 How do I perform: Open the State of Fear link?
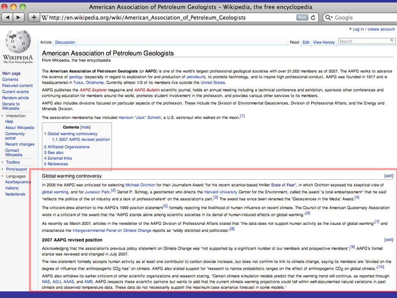pyautogui.click(x=283, y=185)
